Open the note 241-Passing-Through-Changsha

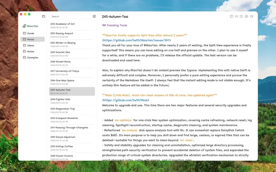(72, 129)
